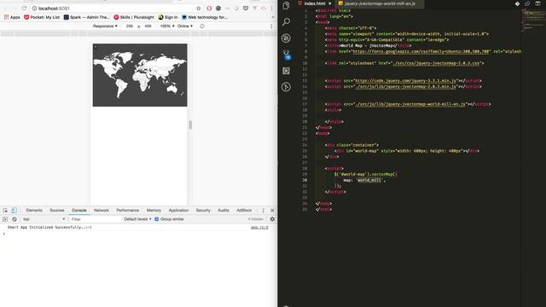
Task: Open DevTools customize three-dot menu
Action: (x=264, y=211)
